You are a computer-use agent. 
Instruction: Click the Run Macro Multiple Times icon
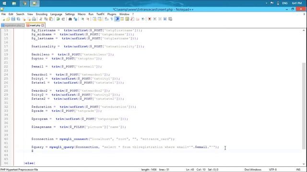point(165,19)
